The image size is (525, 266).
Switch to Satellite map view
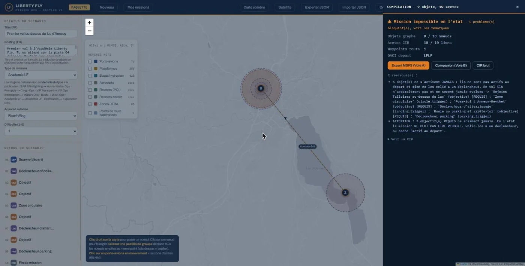coord(285,7)
